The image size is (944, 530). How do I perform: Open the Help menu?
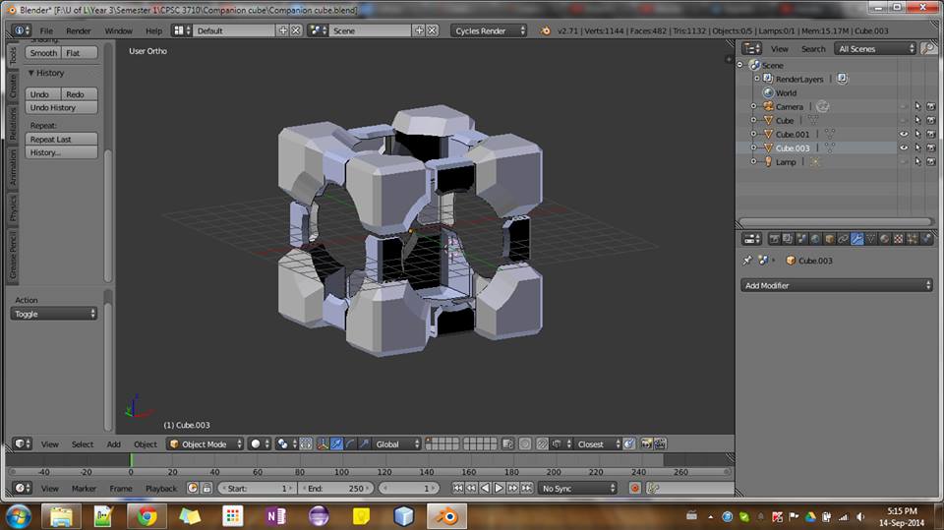point(153,30)
